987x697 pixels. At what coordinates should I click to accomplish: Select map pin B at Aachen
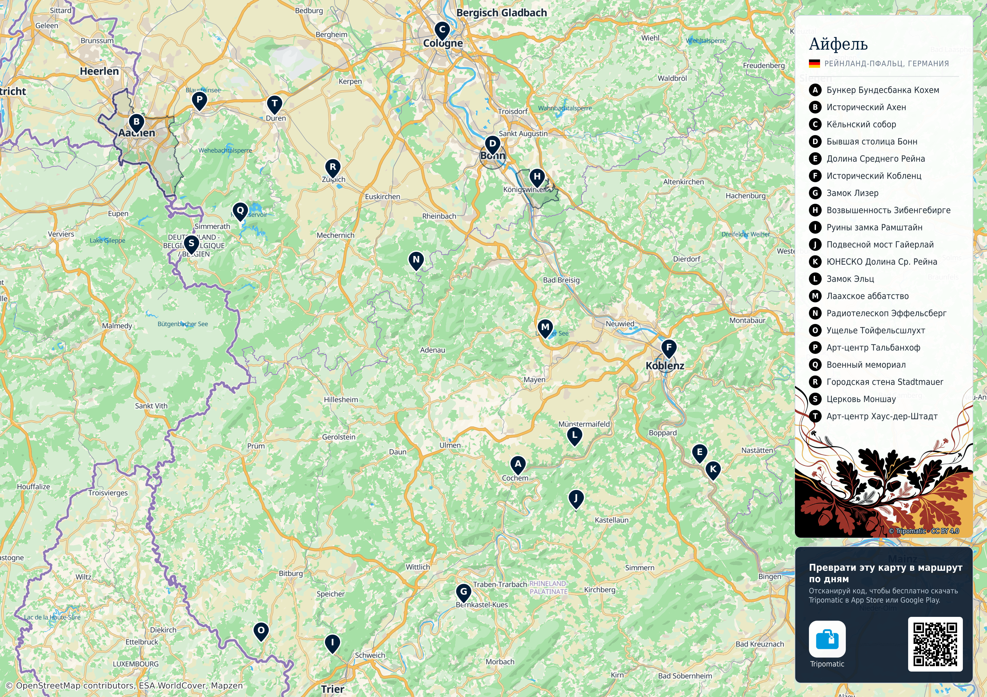pyautogui.click(x=136, y=122)
